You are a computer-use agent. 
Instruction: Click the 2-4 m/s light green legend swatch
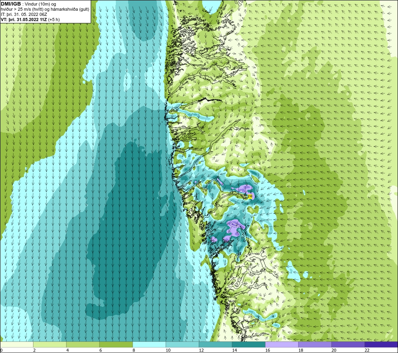pos(50,344)
